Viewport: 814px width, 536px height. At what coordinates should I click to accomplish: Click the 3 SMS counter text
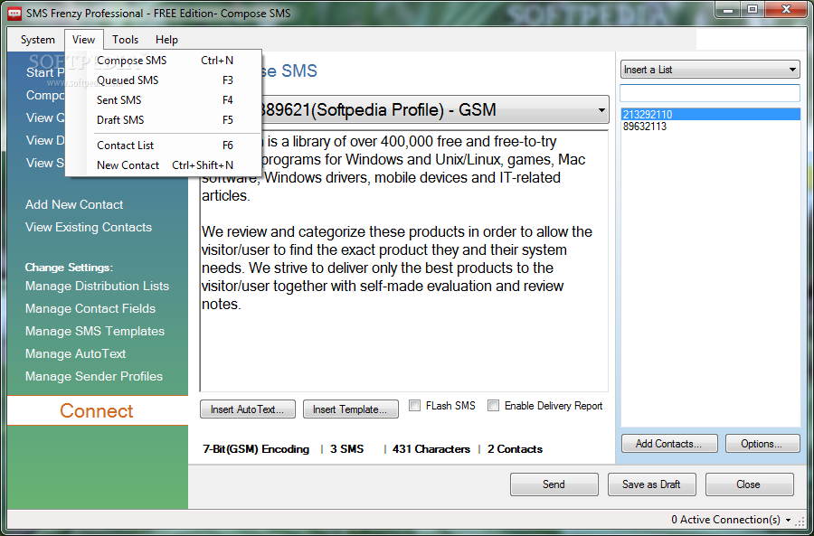(x=346, y=449)
